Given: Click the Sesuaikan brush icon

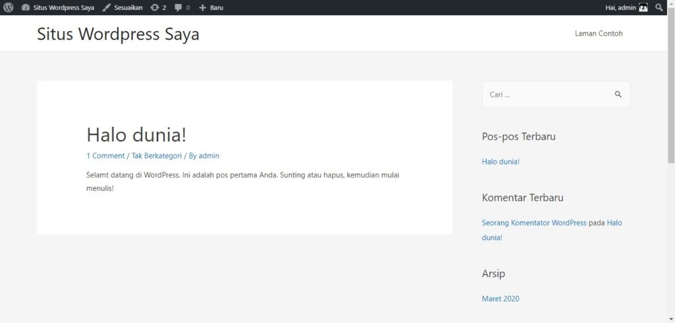Looking at the screenshot, I should 107,7.
